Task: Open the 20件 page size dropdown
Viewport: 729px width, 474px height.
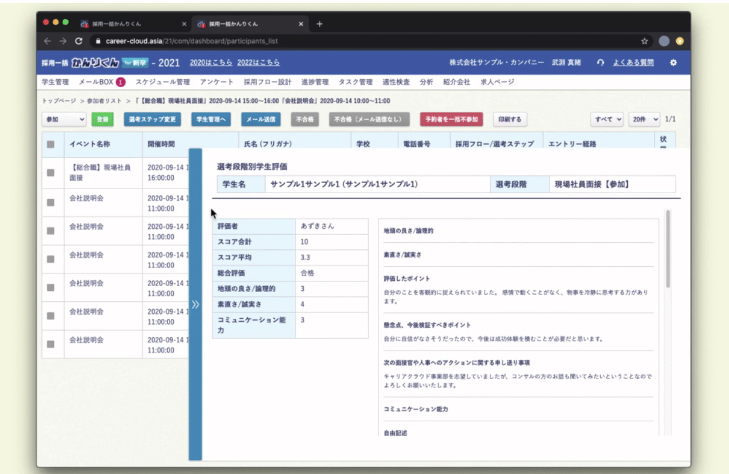Action: point(644,119)
